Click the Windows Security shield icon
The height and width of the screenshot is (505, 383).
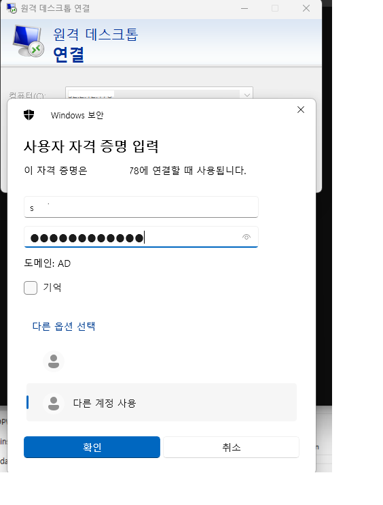click(x=29, y=114)
